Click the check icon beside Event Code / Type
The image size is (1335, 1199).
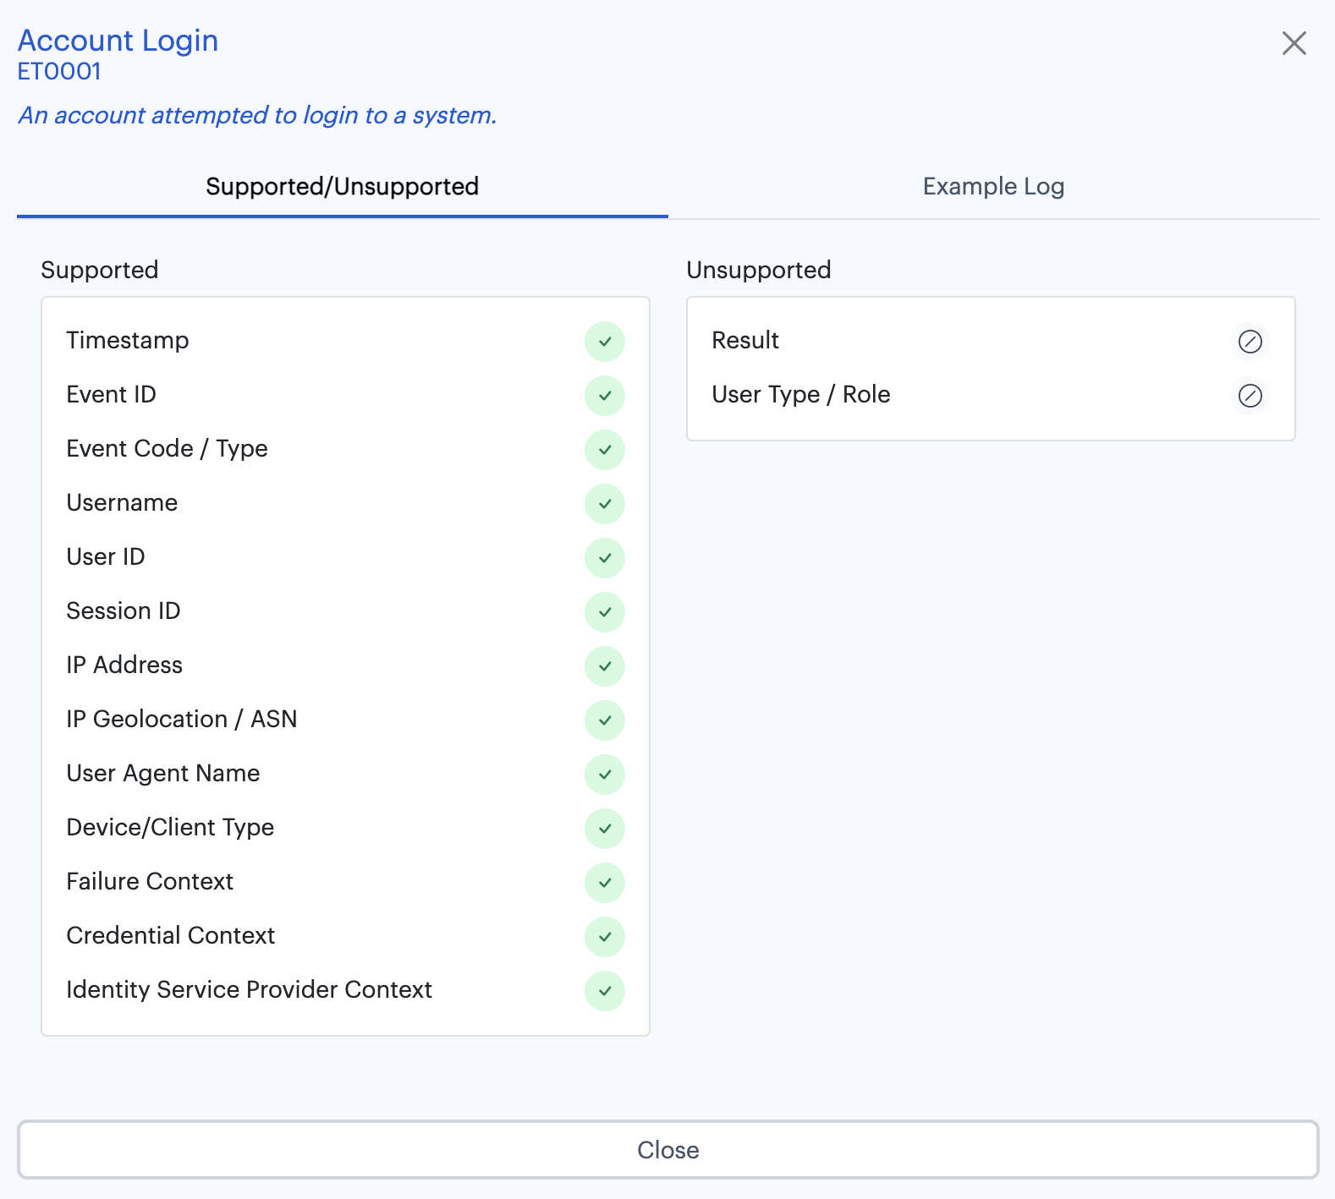click(605, 450)
